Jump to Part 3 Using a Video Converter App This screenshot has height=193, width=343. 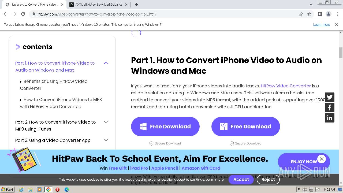coord(53,140)
